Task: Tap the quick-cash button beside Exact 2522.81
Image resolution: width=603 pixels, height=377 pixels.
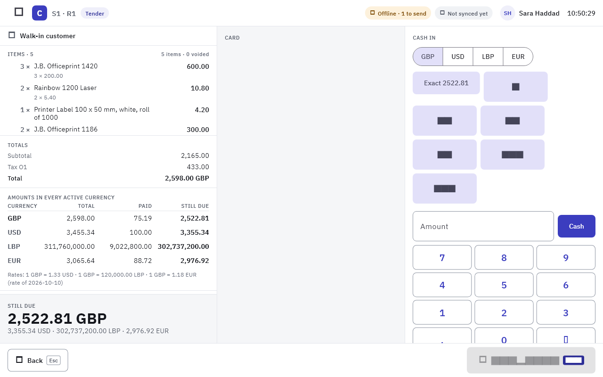Action: [515, 87]
